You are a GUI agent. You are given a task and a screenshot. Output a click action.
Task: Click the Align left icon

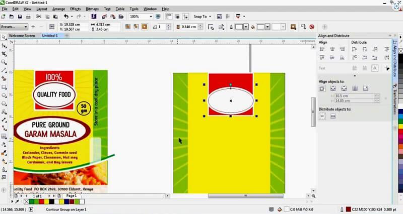point(322,49)
